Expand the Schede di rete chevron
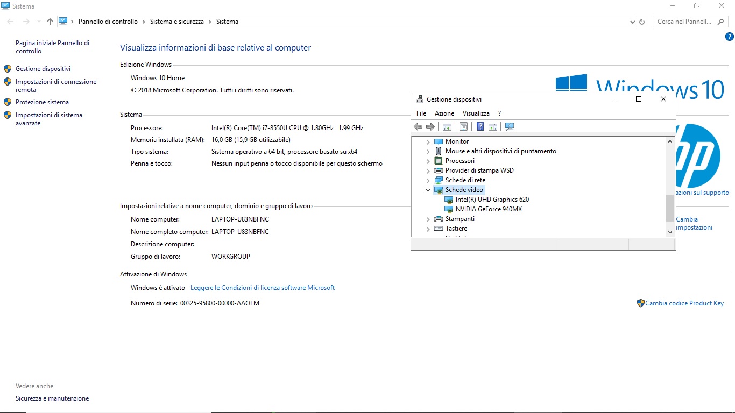This screenshot has width=735, height=413. click(x=428, y=181)
